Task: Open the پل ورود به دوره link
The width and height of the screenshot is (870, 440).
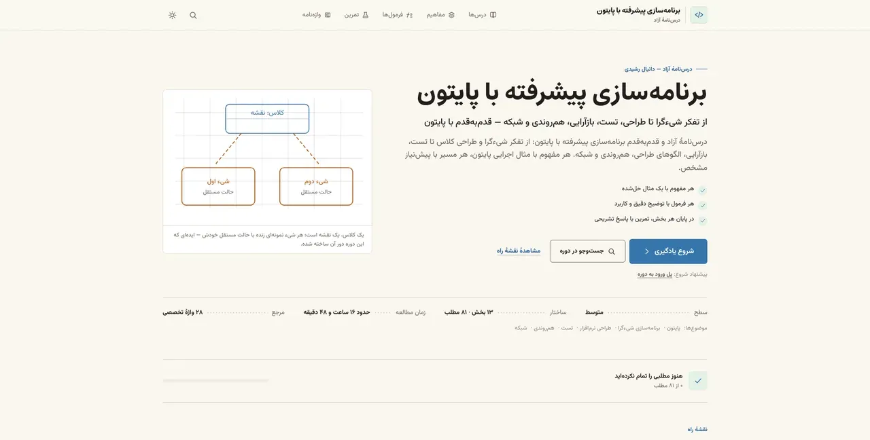Action: click(655, 274)
